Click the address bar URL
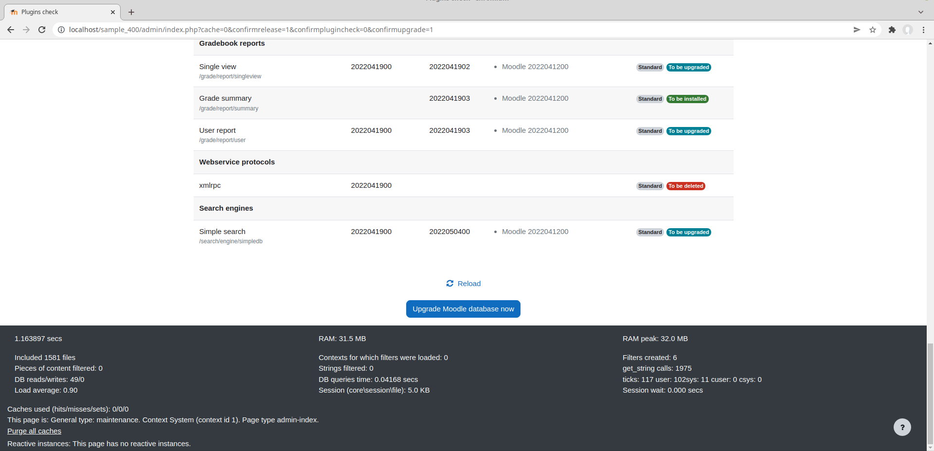This screenshot has width=934, height=451. click(251, 30)
